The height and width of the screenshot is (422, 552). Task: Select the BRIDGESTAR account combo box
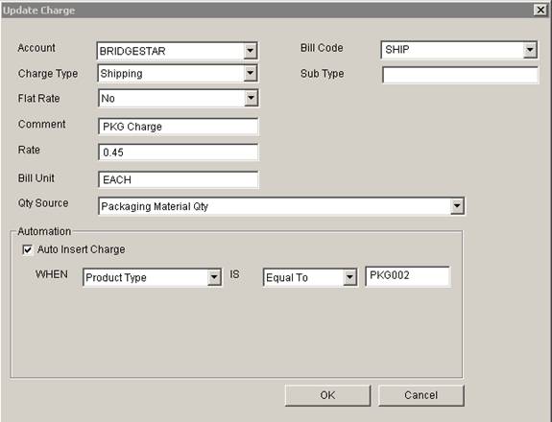(177, 51)
